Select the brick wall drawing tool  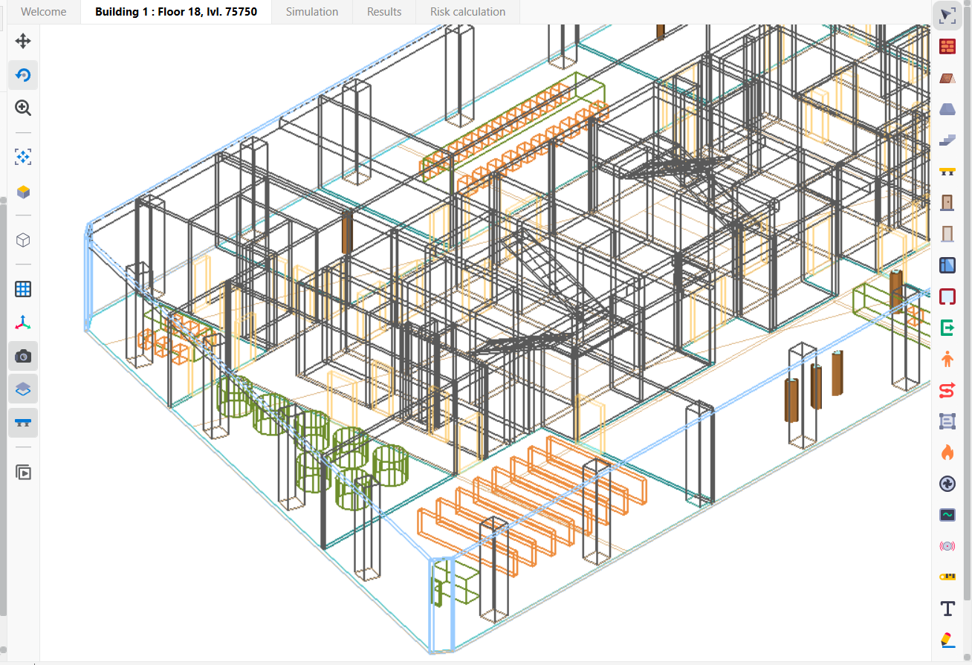947,47
